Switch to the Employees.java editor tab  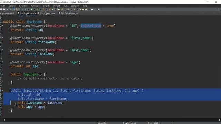(46, 13)
